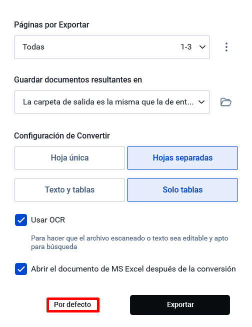
Task: Open the Todas pages dropdown
Action: (x=112, y=47)
